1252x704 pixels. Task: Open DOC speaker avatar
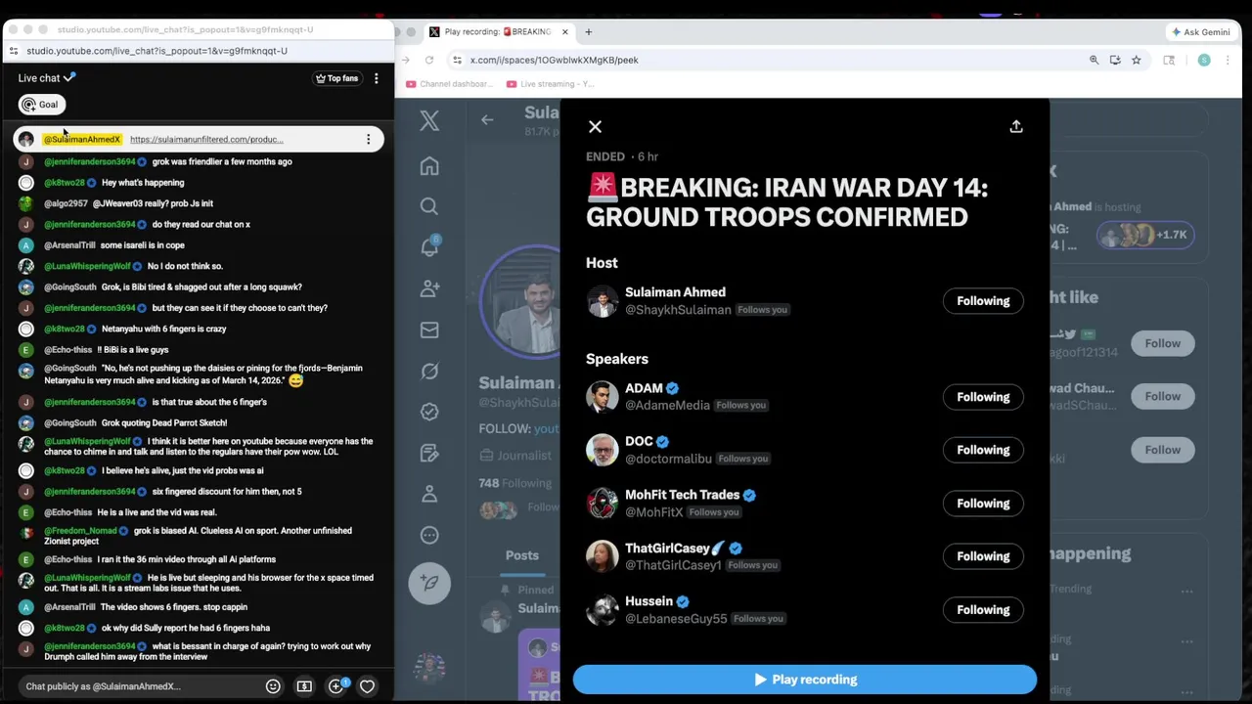603,450
